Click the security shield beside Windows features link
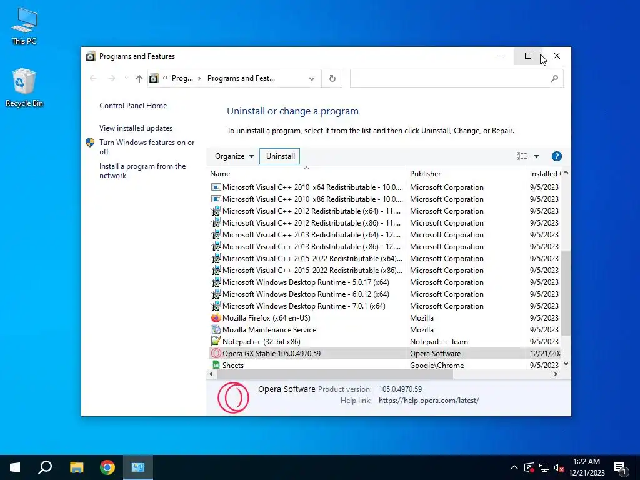This screenshot has width=640, height=480. (90, 142)
